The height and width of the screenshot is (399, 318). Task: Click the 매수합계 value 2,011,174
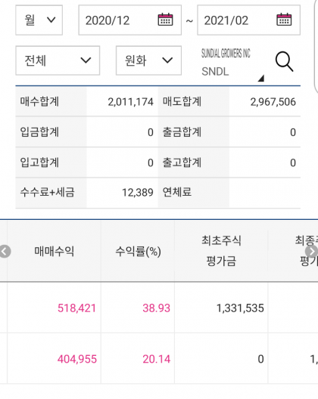[x=130, y=102]
